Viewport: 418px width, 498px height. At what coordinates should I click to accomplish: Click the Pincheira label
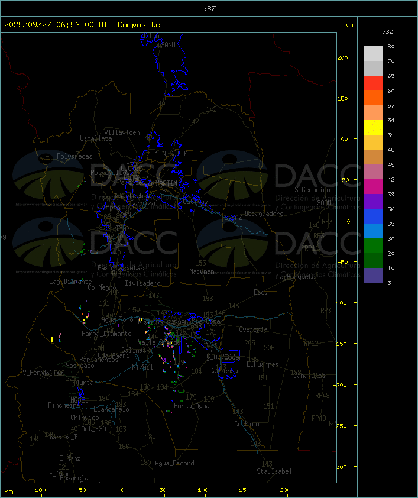(64, 405)
